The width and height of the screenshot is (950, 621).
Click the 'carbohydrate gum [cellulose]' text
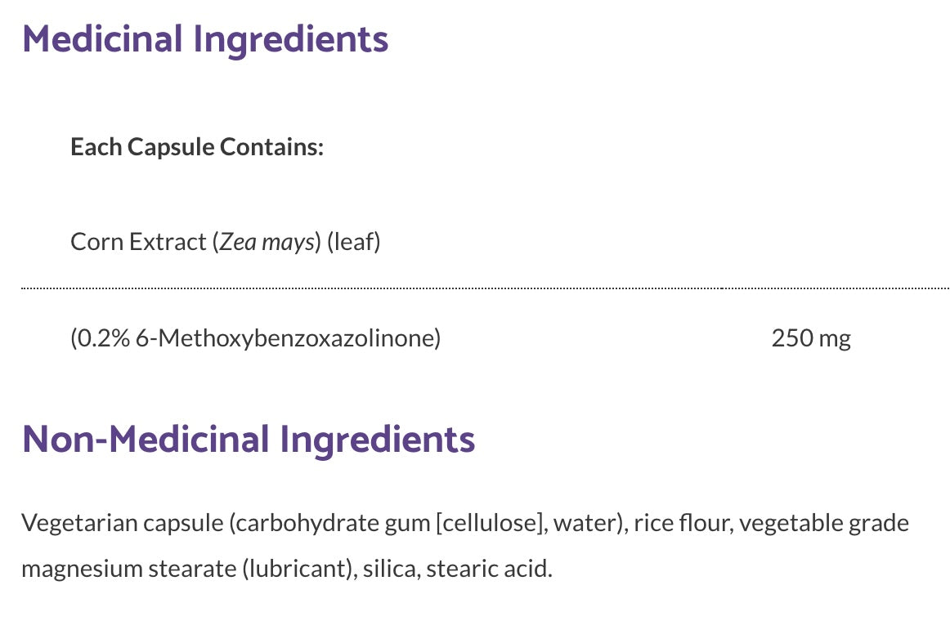pyautogui.click(x=388, y=523)
